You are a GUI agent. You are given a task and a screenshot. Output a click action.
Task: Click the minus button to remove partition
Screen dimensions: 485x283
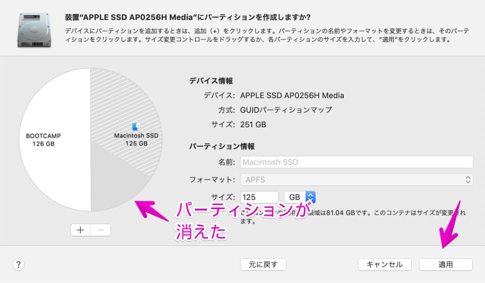pos(100,230)
